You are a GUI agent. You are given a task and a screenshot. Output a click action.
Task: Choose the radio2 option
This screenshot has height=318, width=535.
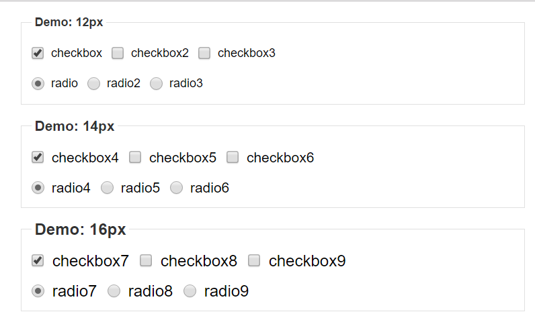tap(94, 83)
